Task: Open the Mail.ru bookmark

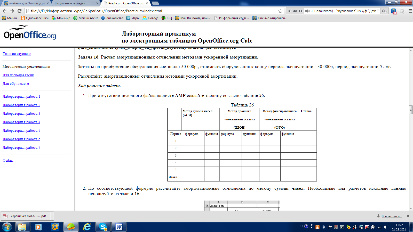Action: coord(9,18)
